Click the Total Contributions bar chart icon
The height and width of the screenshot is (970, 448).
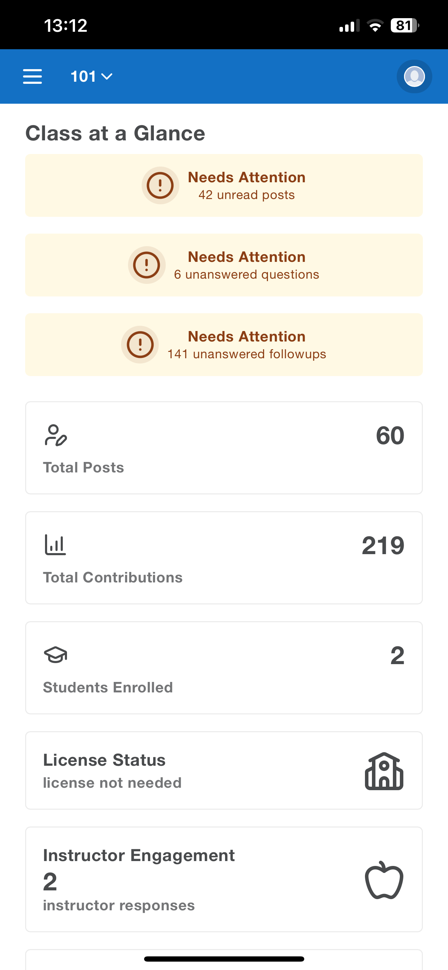coord(55,545)
